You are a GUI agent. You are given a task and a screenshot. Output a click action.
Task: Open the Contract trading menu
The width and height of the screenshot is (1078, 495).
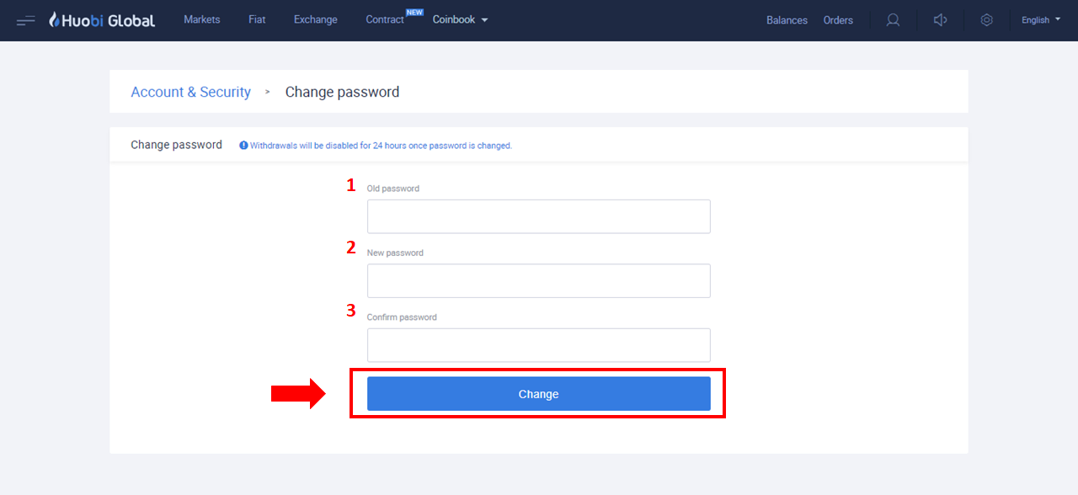(x=385, y=19)
